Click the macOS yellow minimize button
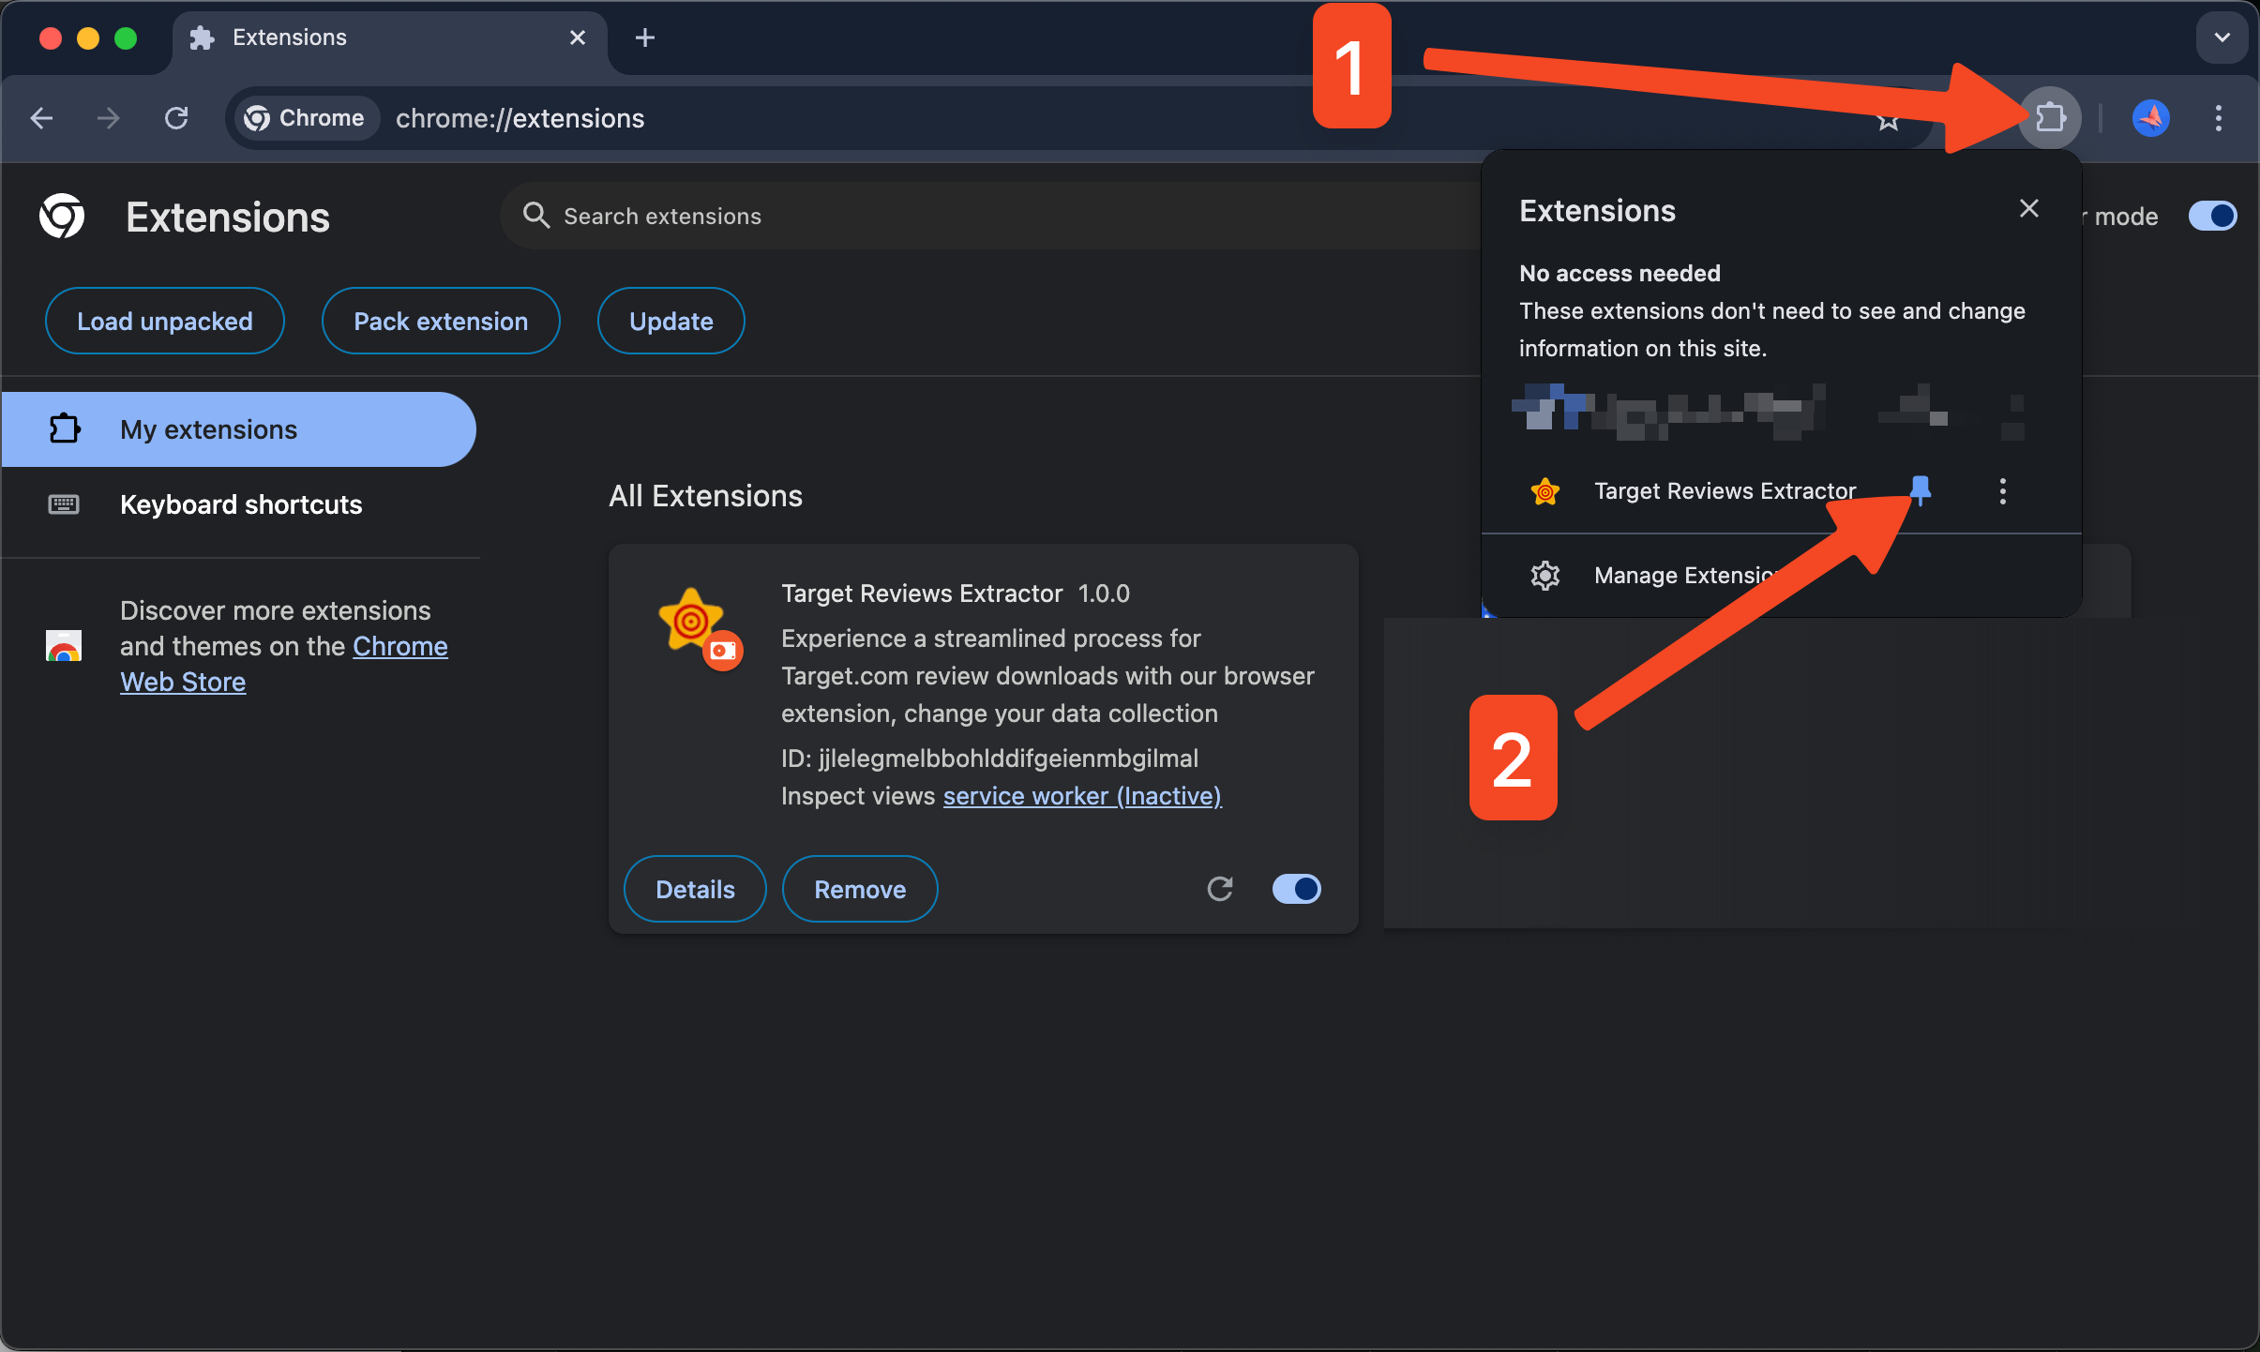Screen dimensions: 2260x1352 pos(88,38)
